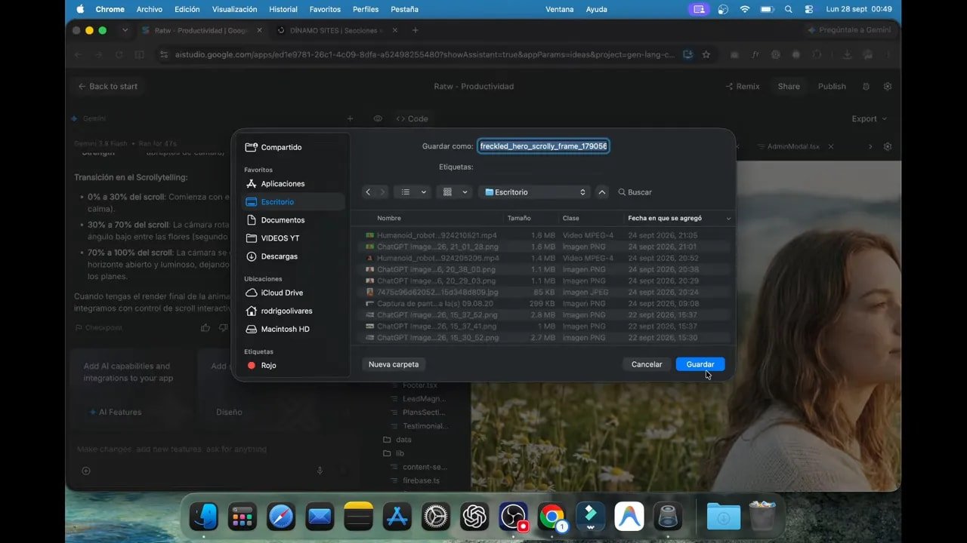The height and width of the screenshot is (543, 967).
Task: Open the Downloads folder in the Dock
Action: click(723, 517)
